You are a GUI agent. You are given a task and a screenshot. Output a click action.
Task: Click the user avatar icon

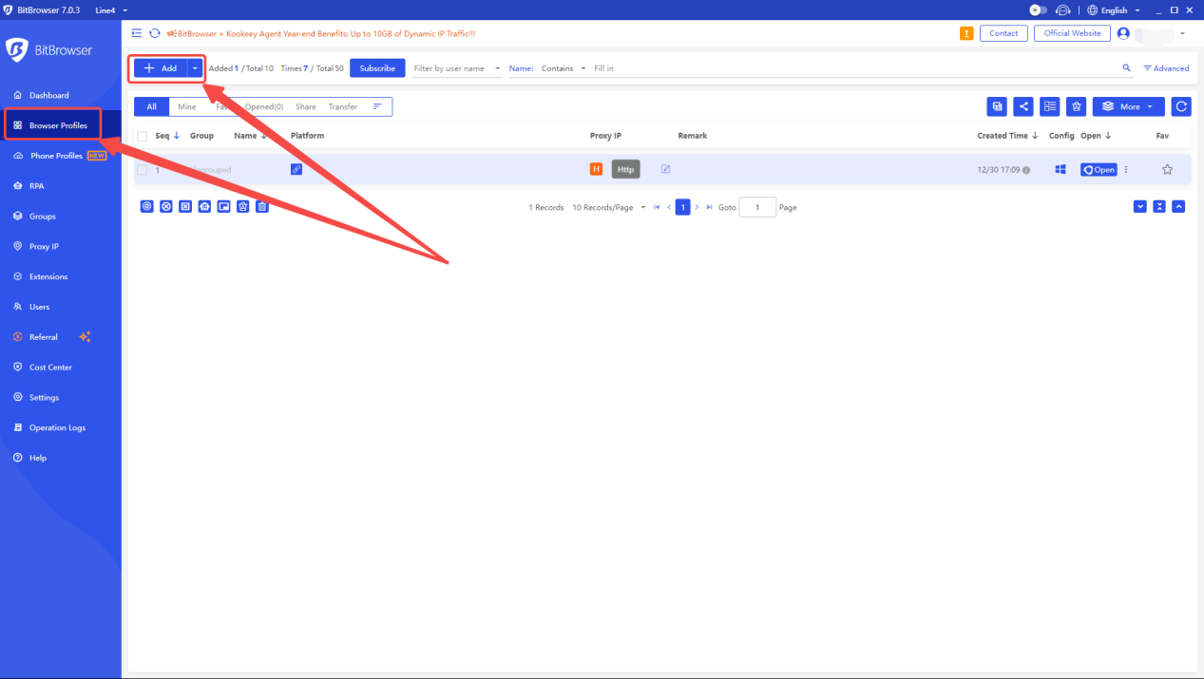[x=1123, y=33]
